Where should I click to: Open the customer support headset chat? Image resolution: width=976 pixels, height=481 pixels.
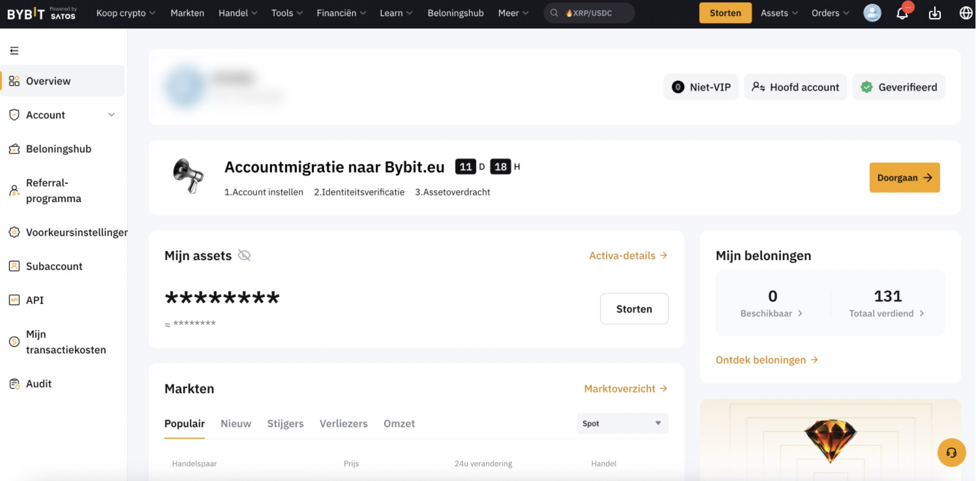tap(951, 453)
